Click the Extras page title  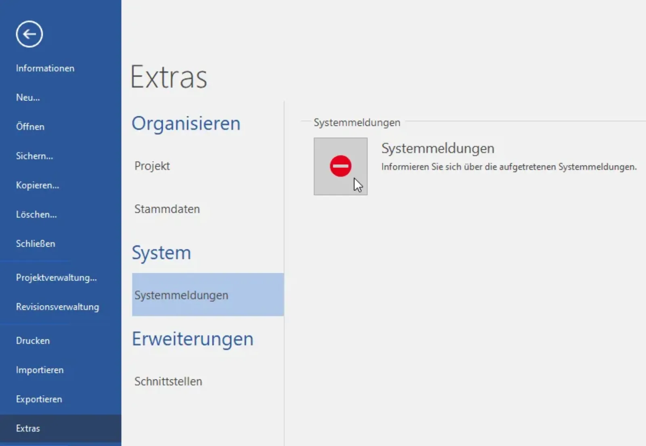169,77
